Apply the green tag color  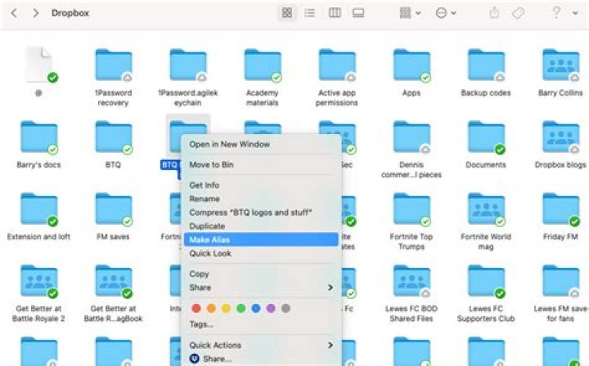[241, 308]
